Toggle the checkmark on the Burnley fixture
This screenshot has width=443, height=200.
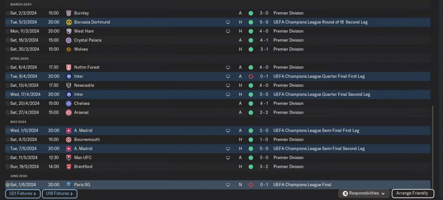coord(8,13)
